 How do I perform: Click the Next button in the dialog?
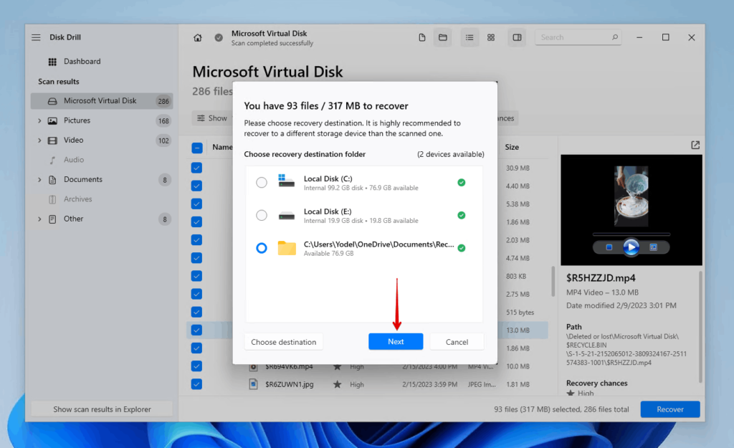click(x=396, y=341)
